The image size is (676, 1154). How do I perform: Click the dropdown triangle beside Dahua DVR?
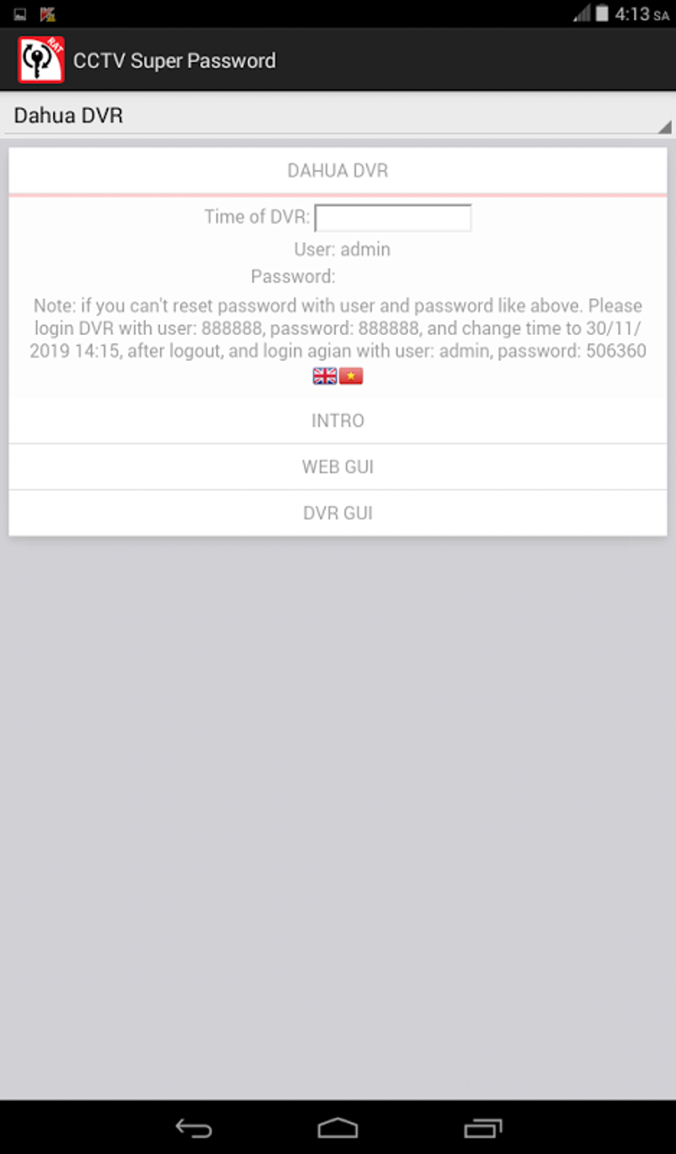665,127
